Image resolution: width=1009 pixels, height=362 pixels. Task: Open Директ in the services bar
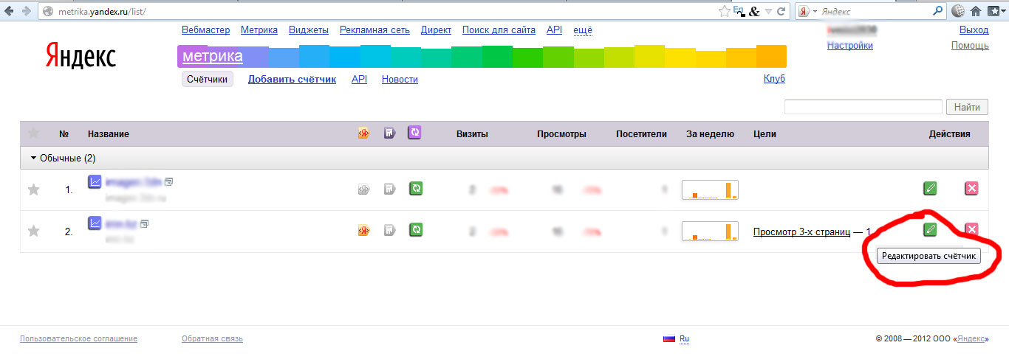436,30
